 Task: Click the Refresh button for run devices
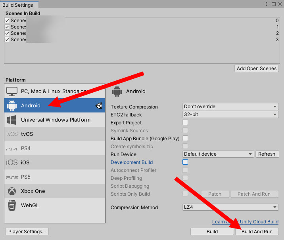coord(267,154)
